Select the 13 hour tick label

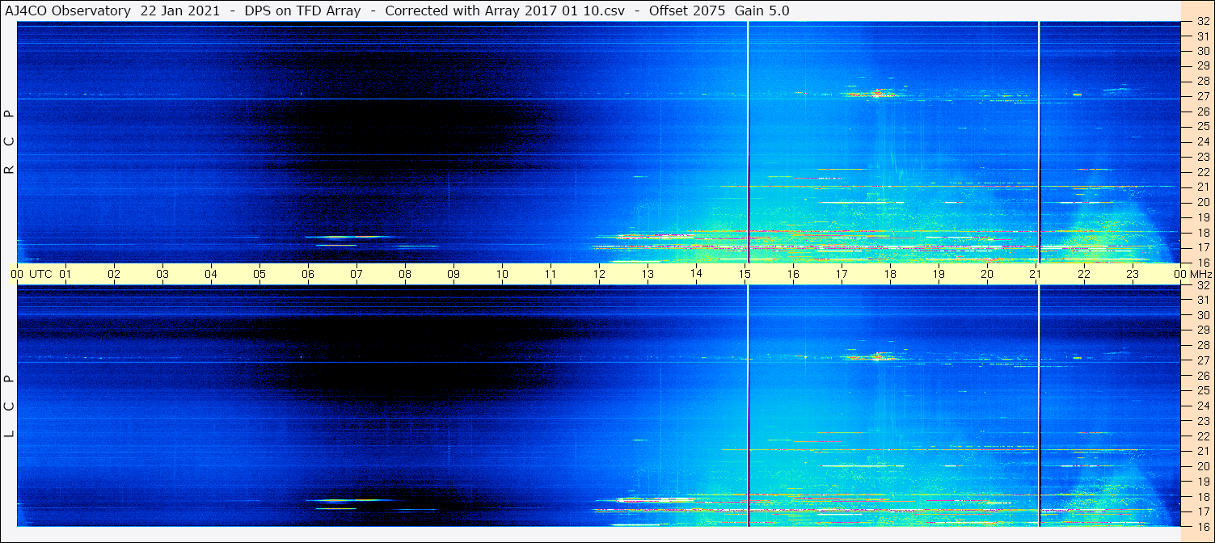pos(648,274)
